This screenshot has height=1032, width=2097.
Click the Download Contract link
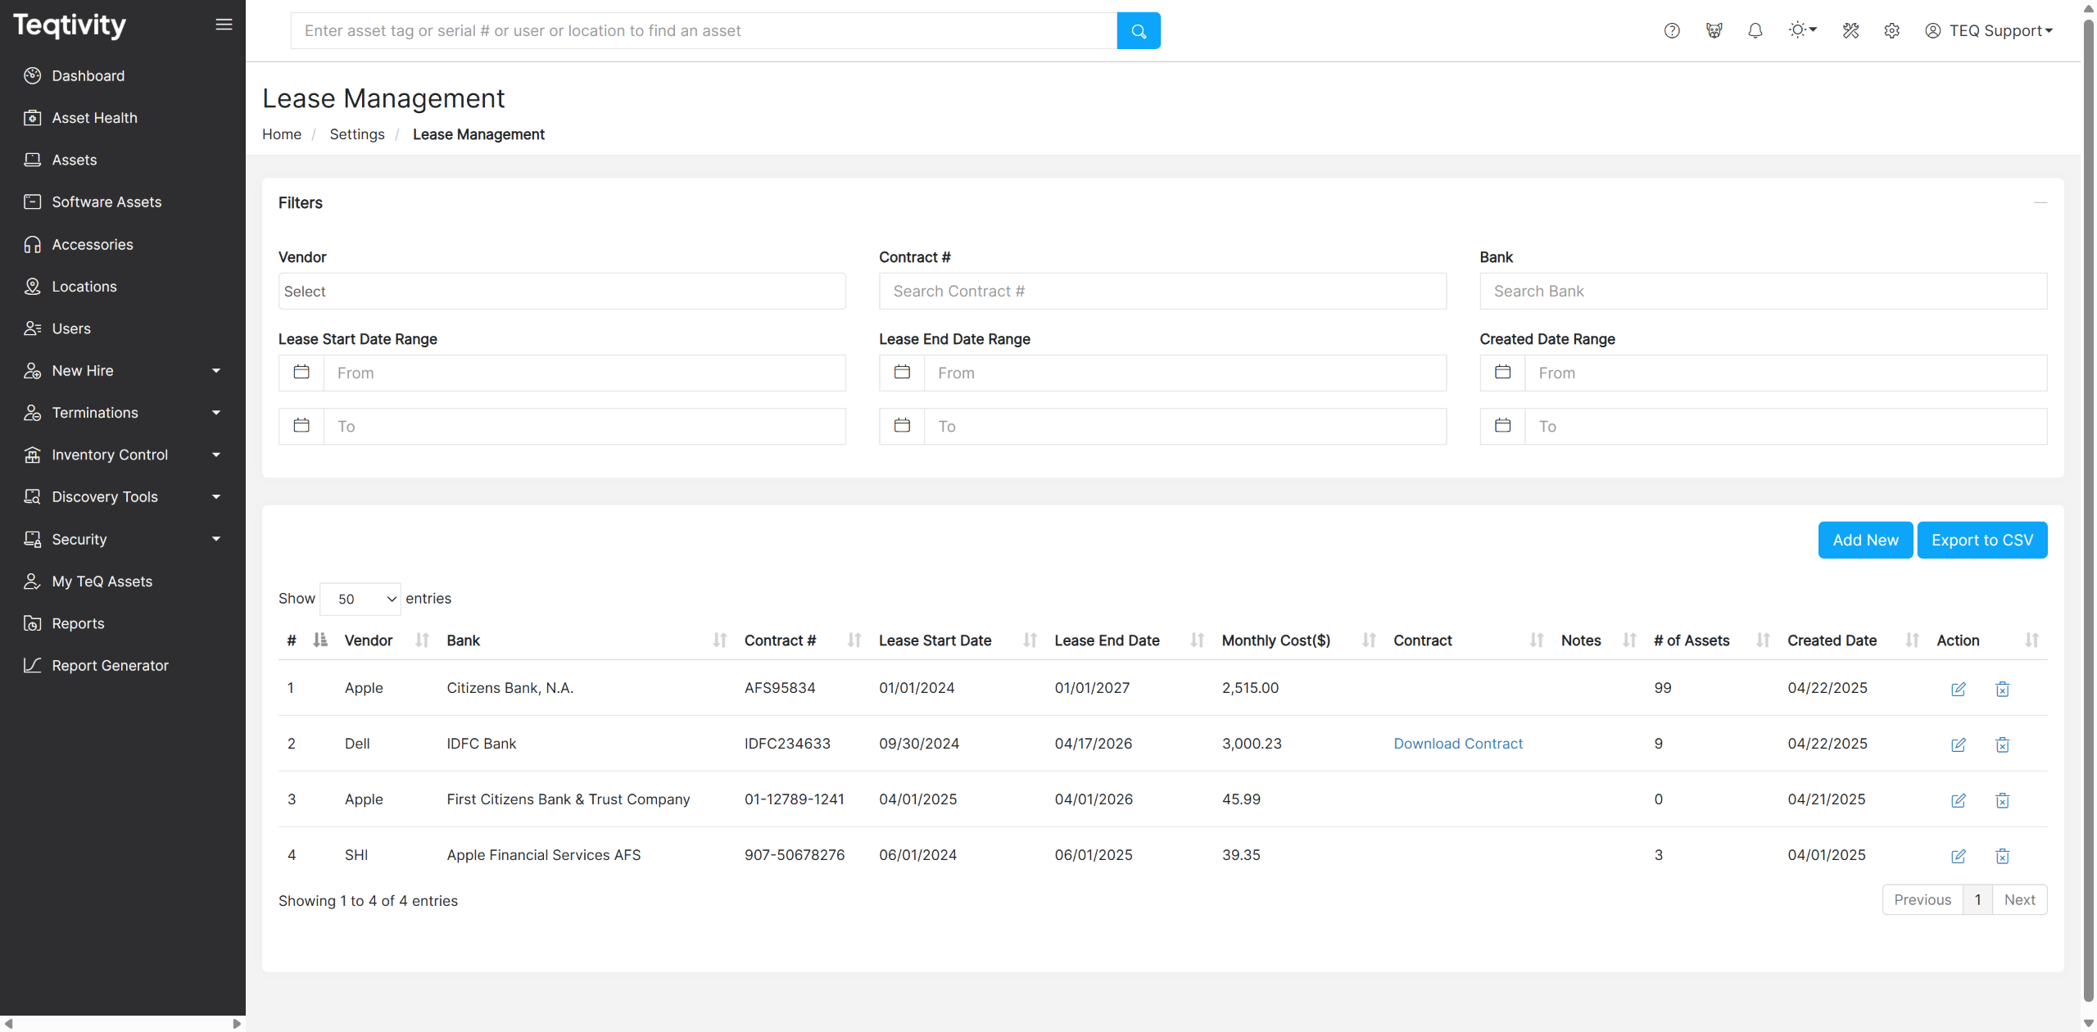pyautogui.click(x=1458, y=744)
